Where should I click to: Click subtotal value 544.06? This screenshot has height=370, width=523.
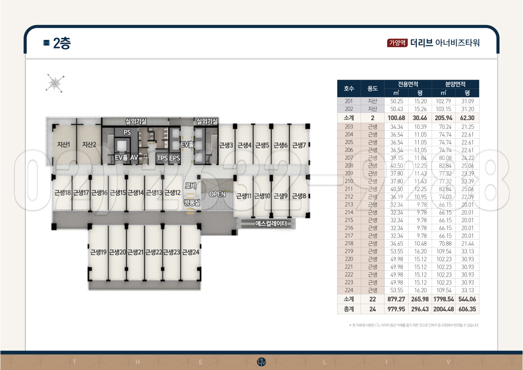(467, 299)
